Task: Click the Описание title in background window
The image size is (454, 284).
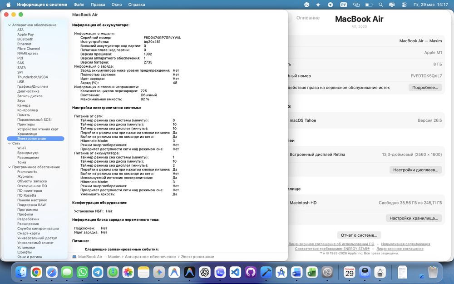Action: (308, 18)
